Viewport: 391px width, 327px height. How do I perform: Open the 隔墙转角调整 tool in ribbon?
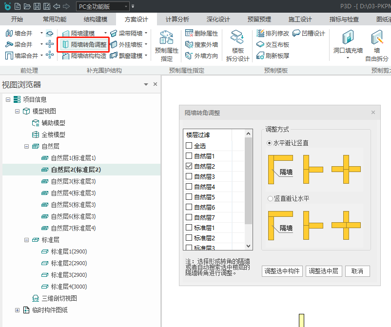[83, 44]
